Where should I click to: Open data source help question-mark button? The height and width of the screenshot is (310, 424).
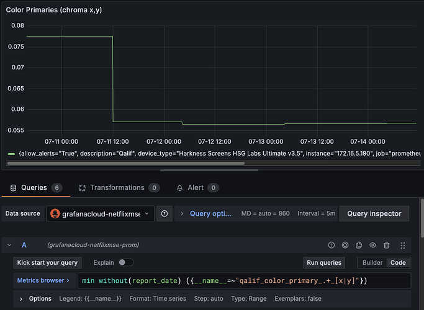(165, 214)
